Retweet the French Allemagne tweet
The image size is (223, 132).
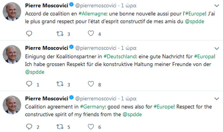(60, 33)
